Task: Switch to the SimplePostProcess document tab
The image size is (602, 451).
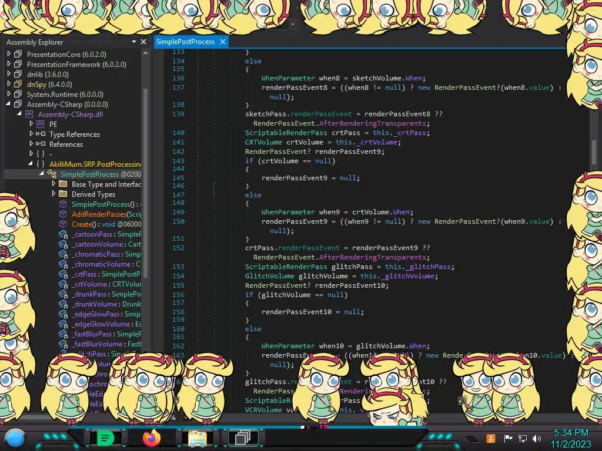Action: pyautogui.click(x=185, y=42)
